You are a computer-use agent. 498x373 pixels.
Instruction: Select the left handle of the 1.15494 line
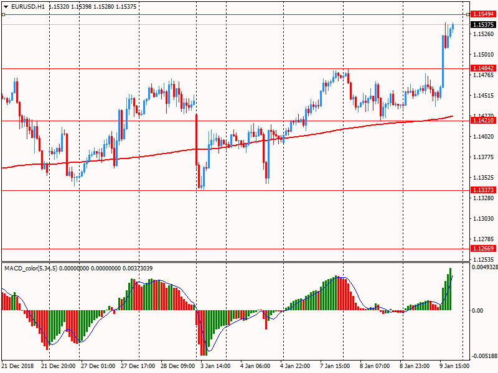click(3, 14)
